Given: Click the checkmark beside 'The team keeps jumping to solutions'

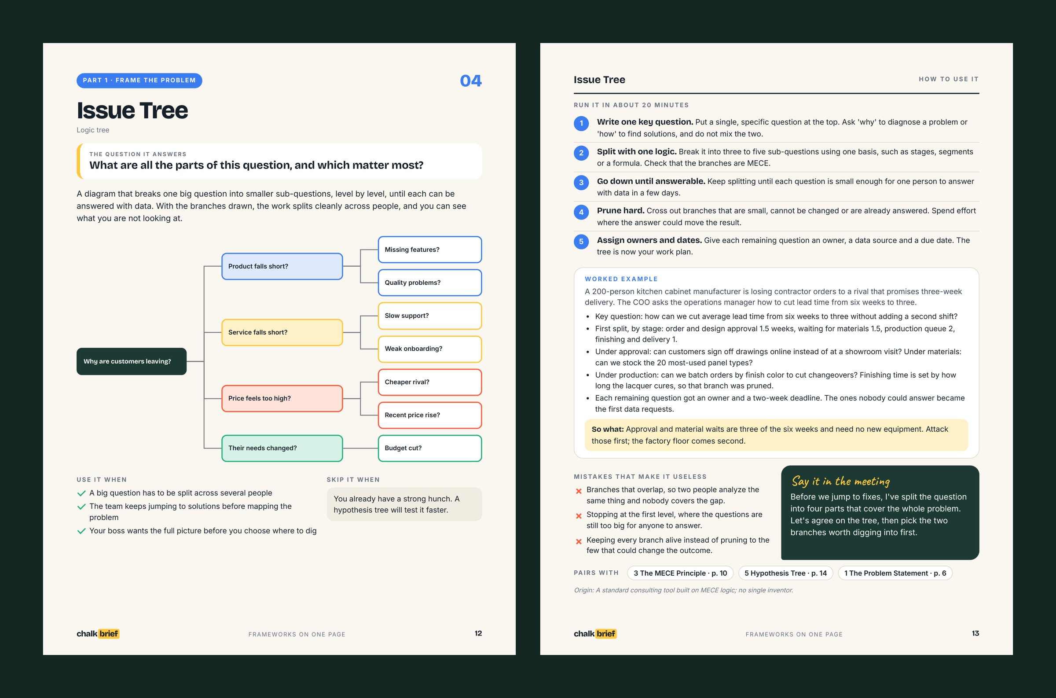Looking at the screenshot, I should point(81,507).
